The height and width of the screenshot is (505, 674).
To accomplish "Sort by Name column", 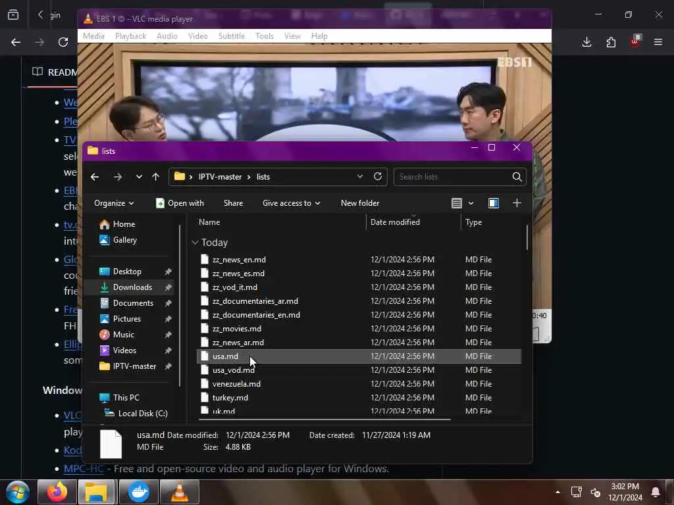I will point(209,222).
